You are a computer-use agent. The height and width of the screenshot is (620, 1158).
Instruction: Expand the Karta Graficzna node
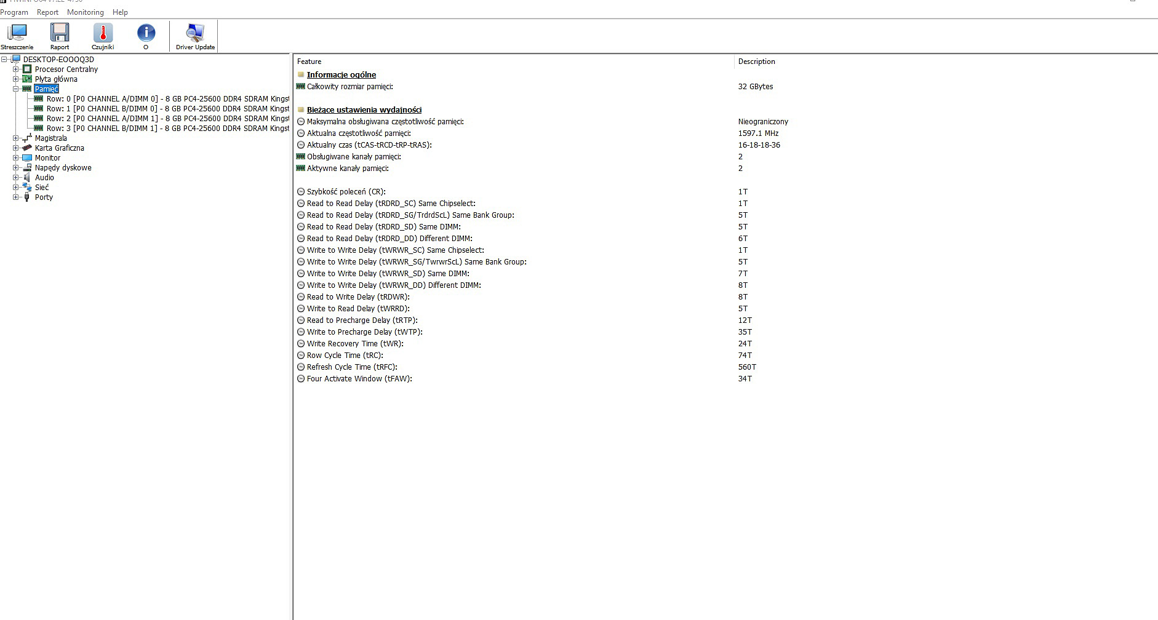click(x=16, y=148)
